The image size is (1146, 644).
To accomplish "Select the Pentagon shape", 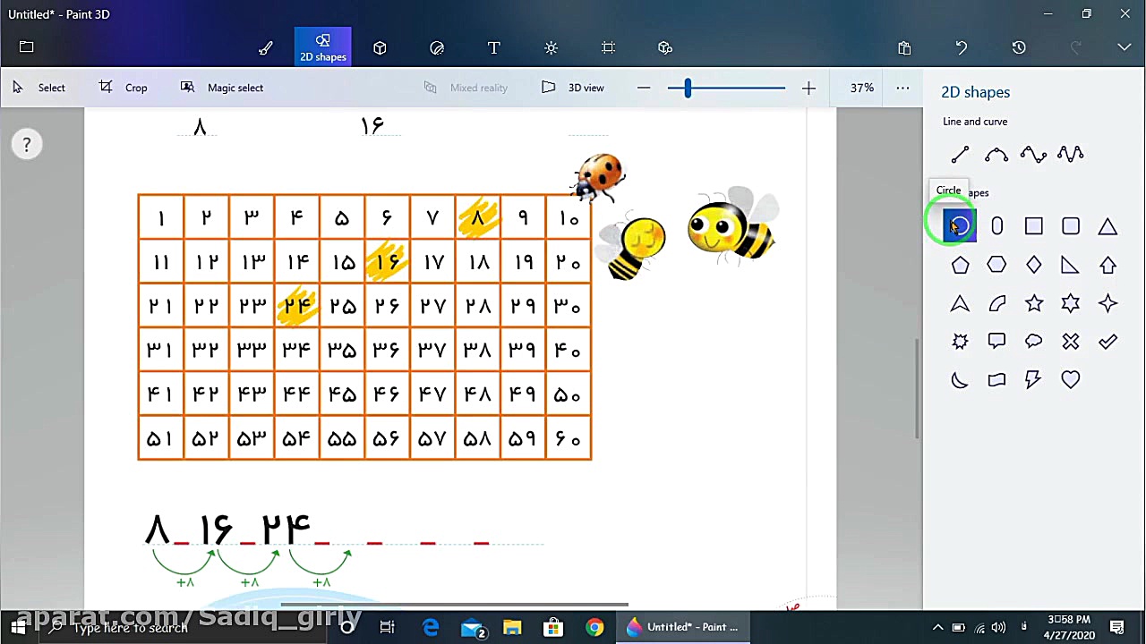I will click(x=960, y=265).
